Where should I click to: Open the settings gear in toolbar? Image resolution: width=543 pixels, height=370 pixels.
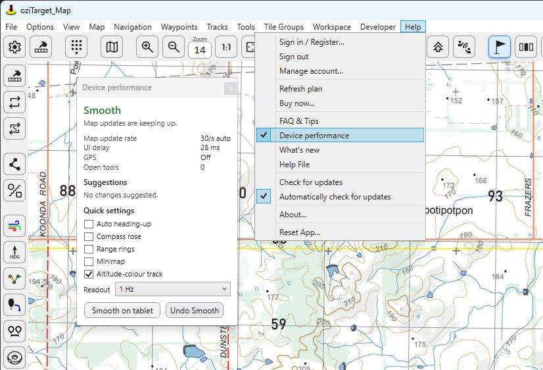(x=14, y=47)
